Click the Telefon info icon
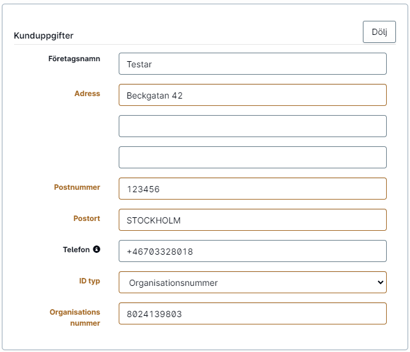The width and height of the screenshot is (410, 352). (97, 249)
